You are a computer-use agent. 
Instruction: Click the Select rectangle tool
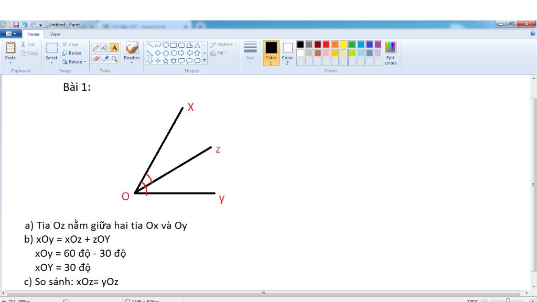point(52,48)
